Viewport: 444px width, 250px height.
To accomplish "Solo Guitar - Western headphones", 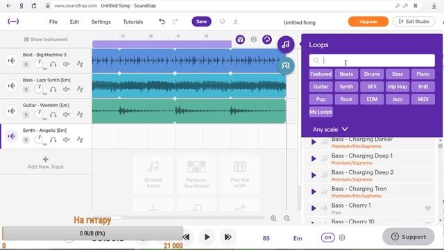I will (x=53, y=115).
